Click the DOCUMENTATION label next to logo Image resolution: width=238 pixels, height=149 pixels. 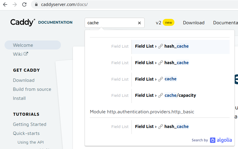click(x=55, y=22)
